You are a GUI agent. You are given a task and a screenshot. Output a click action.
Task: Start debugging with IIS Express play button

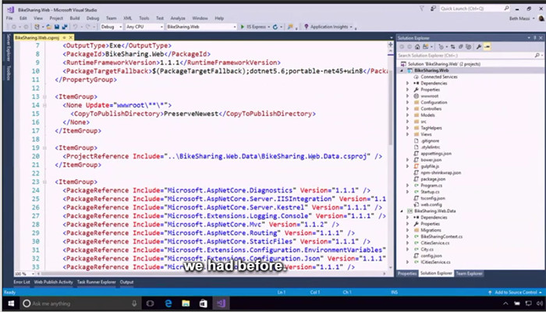243,27
